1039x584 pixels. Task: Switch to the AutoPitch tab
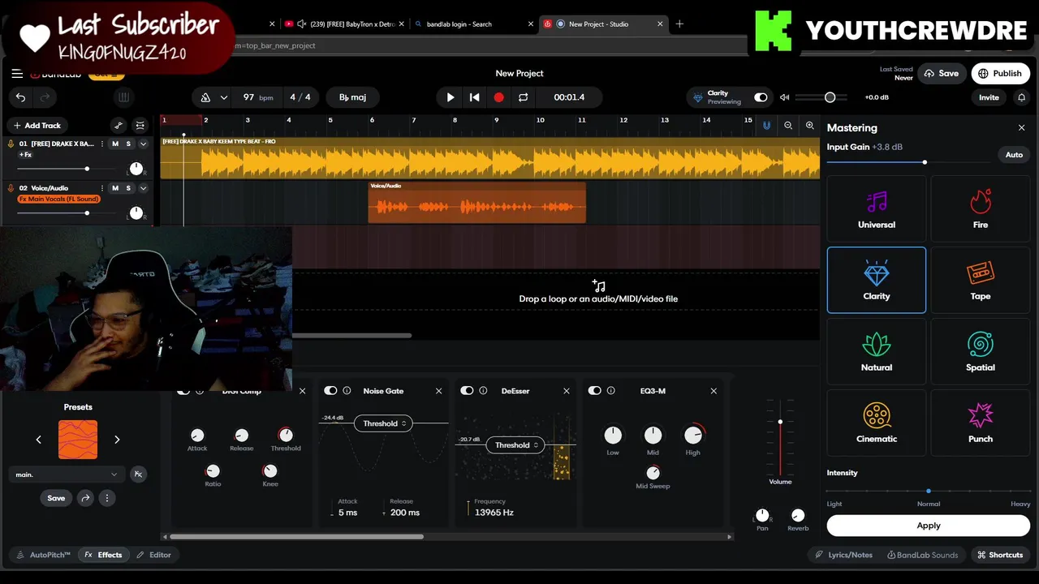click(44, 555)
